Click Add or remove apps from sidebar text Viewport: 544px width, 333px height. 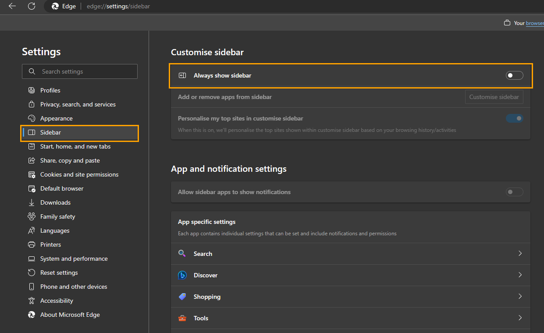(x=225, y=97)
